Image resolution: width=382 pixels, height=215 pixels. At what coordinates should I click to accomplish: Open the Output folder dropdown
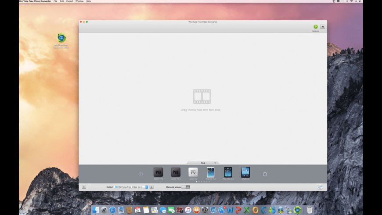pos(131,187)
